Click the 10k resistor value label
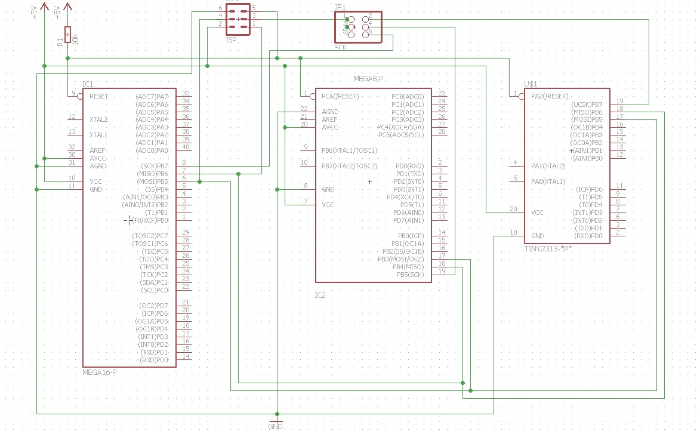The width and height of the screenshot is (700, 431). pyautogui.click(x=75, y=39)
